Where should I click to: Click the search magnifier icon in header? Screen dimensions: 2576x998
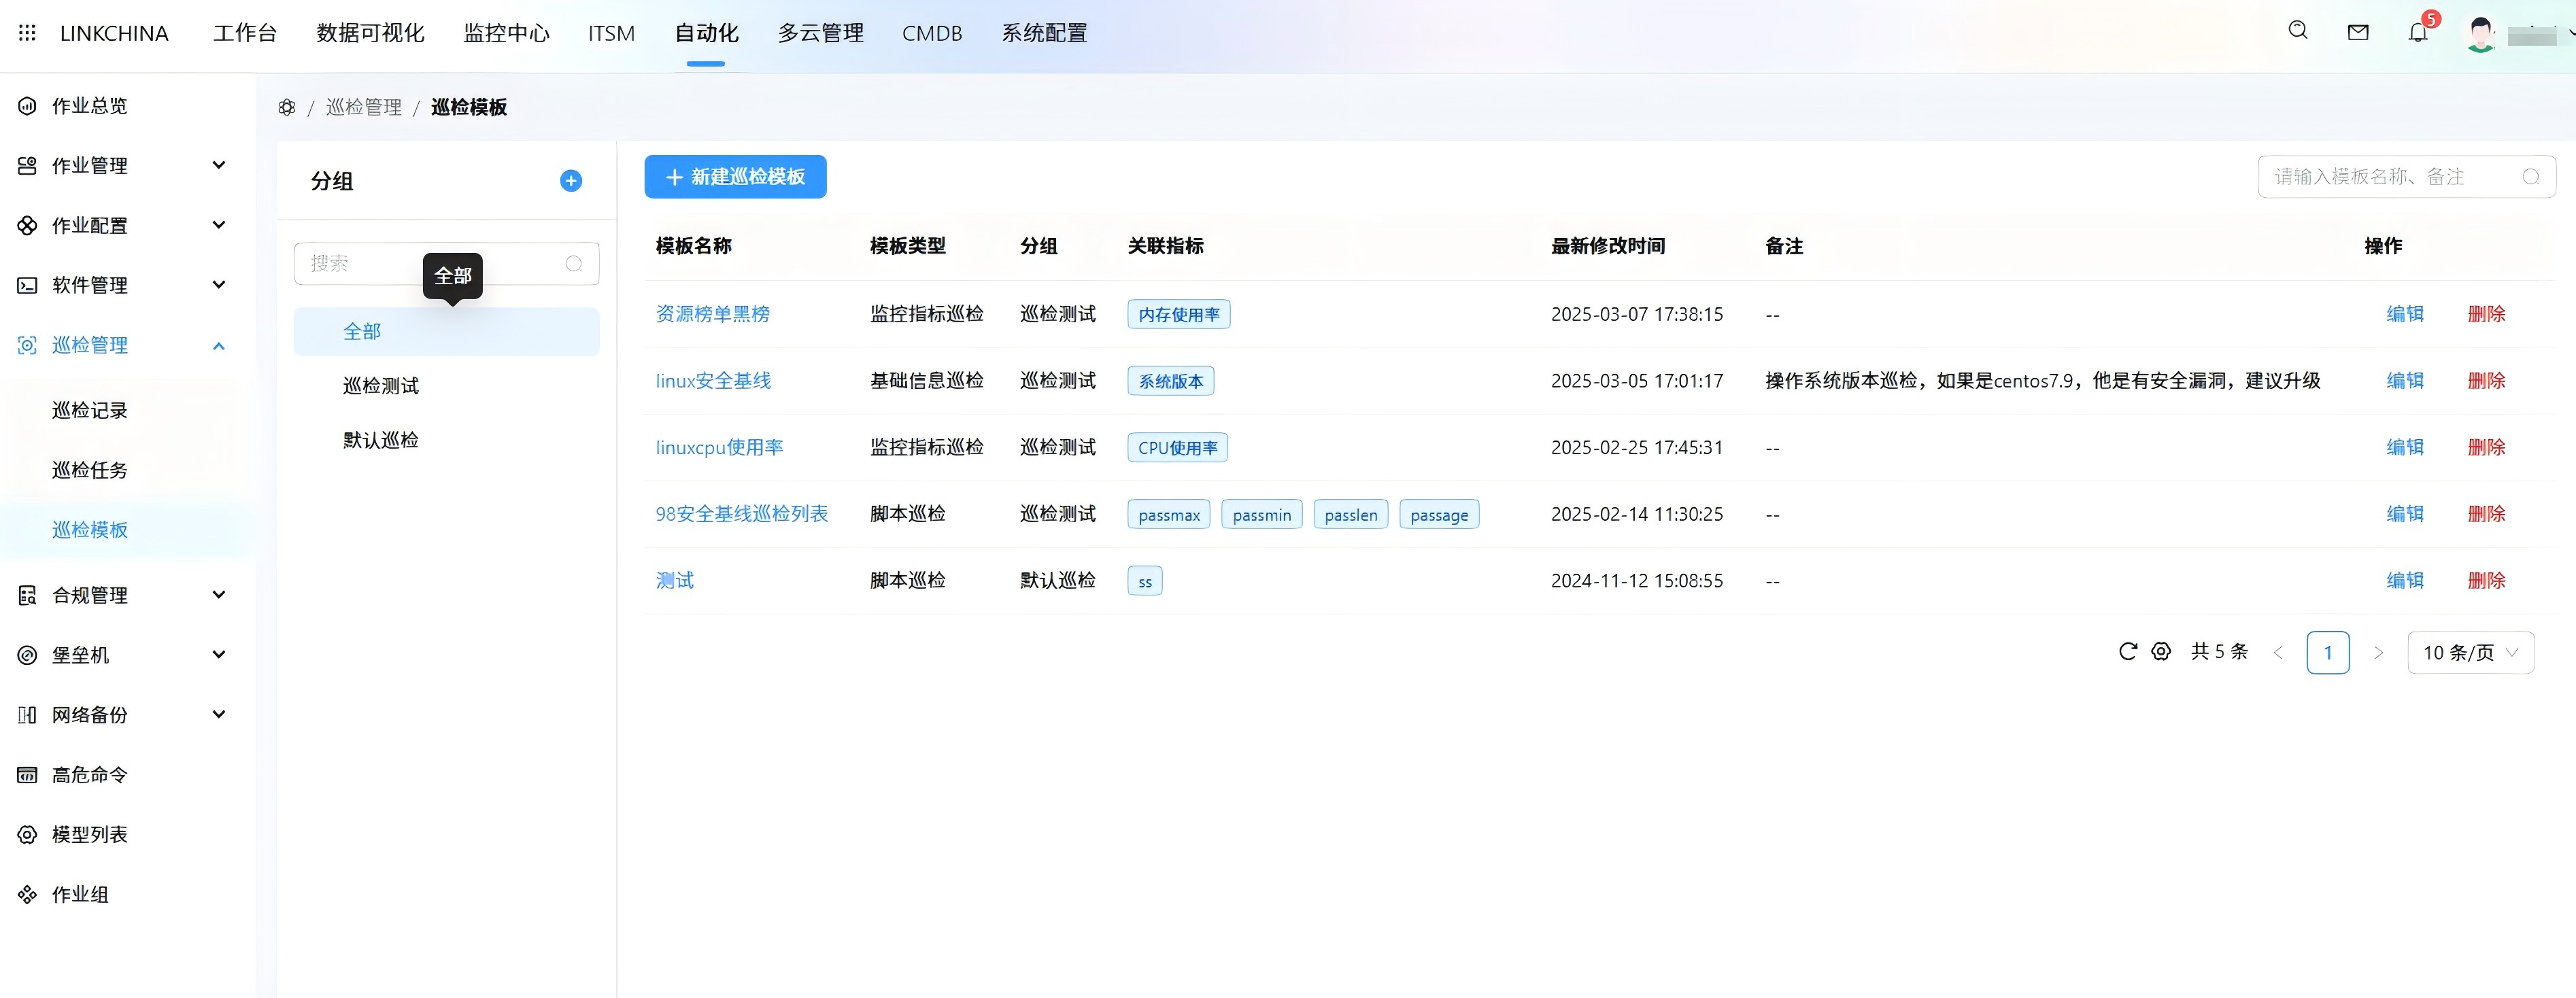[x=2298, y=30]
